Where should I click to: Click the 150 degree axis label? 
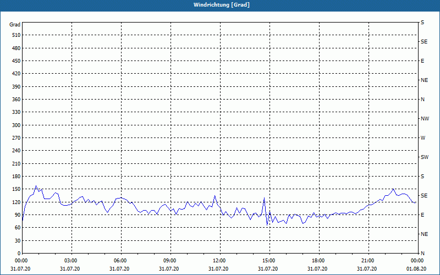coord(16,189)
